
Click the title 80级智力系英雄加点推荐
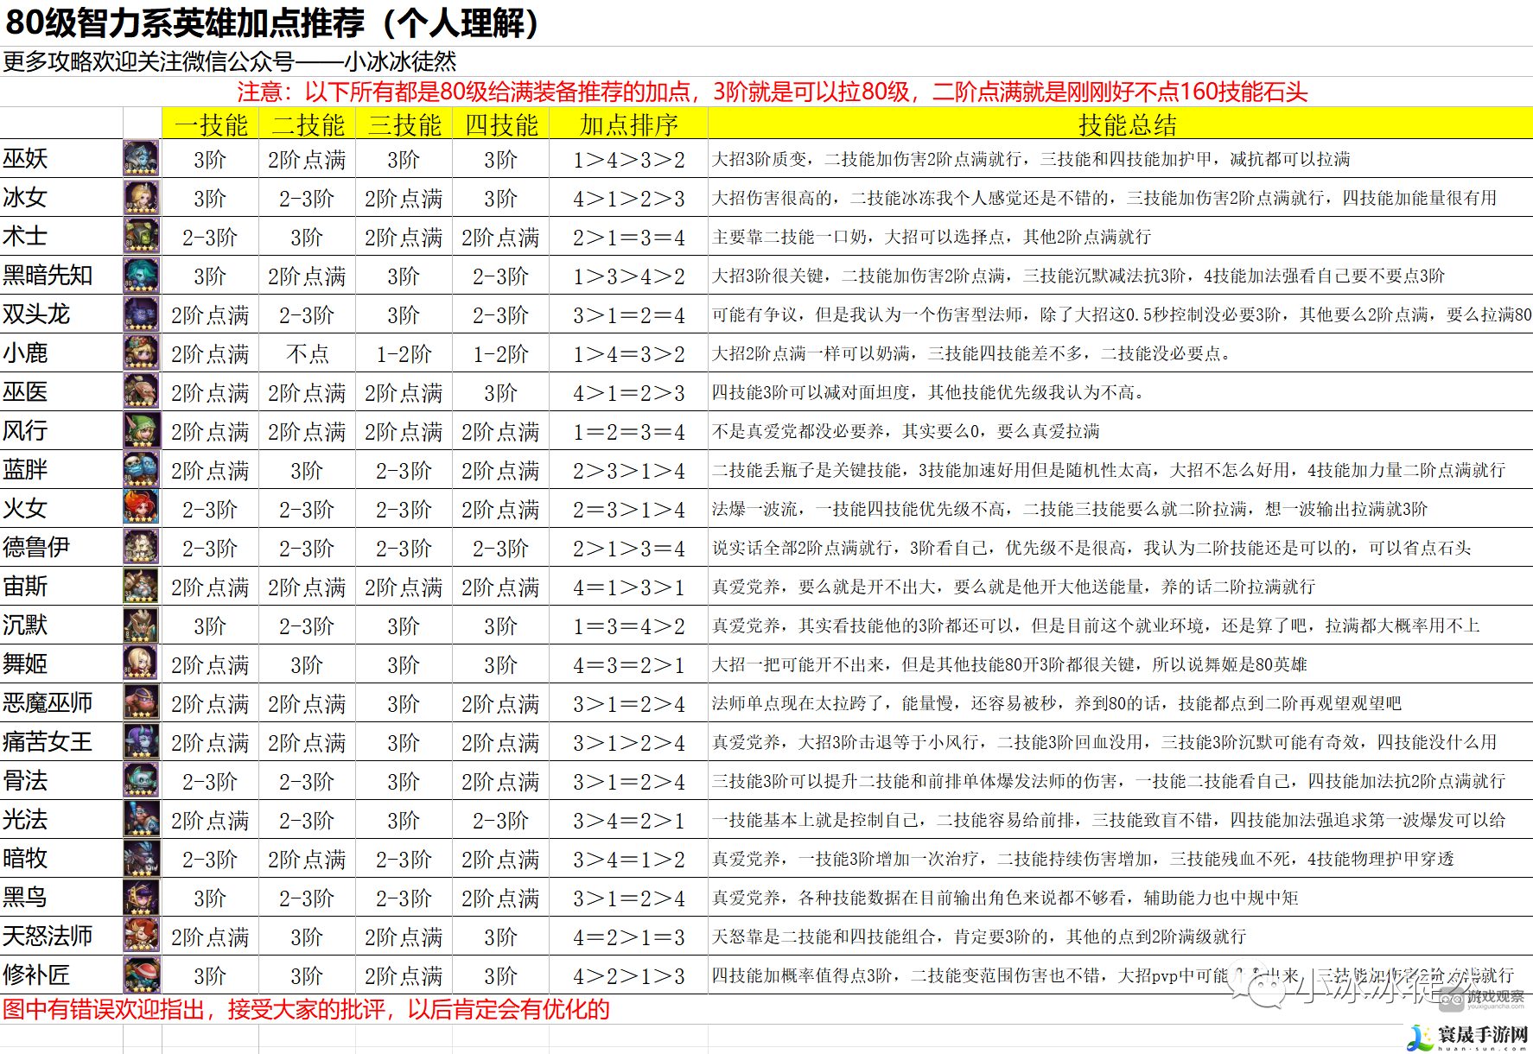(x=273, y=23)
